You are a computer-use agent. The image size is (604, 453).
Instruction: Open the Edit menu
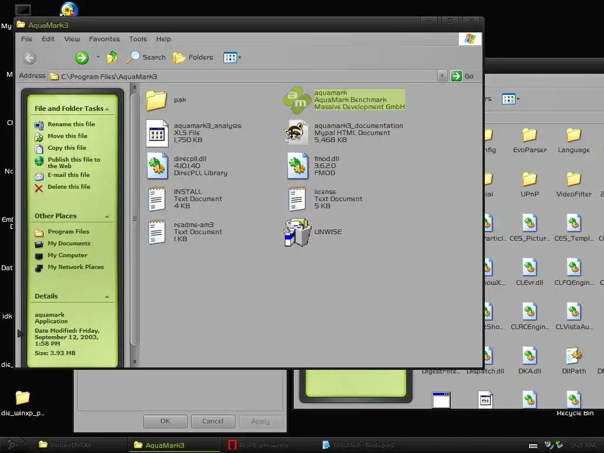point(48,39)
